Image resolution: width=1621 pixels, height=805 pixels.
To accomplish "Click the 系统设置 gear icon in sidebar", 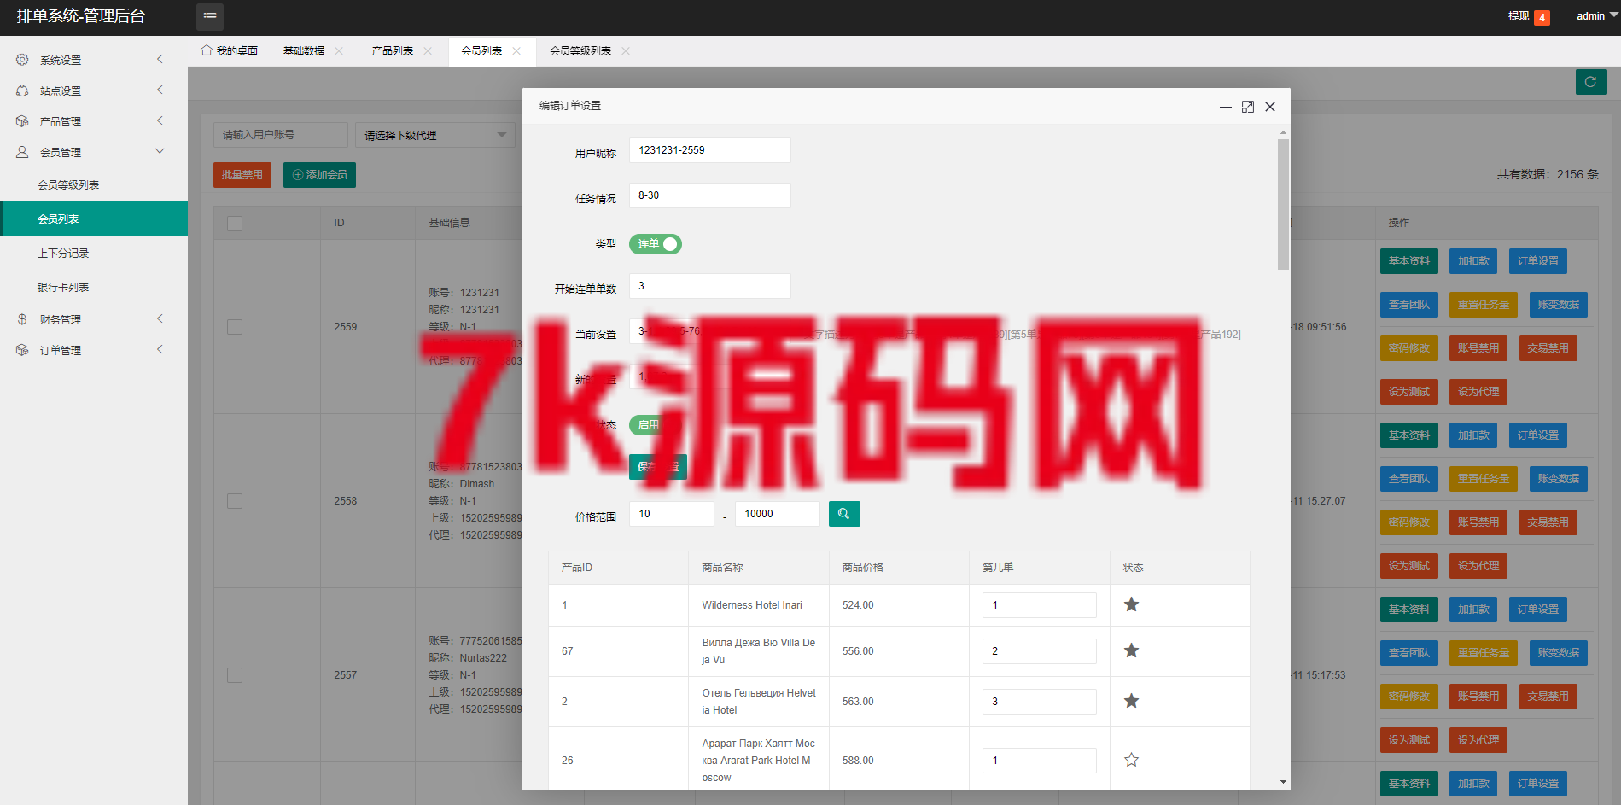I will (x=22, y=60).
